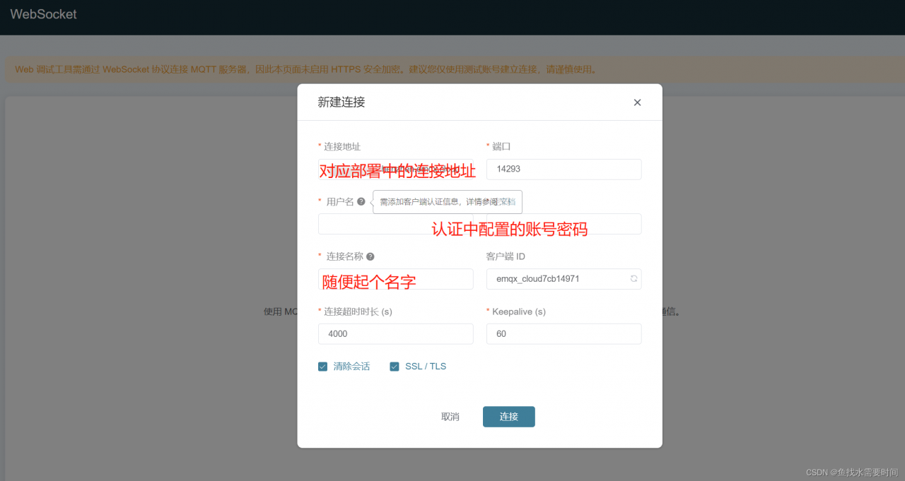
Task: Disable the SSL / TLS checkbox
Action: tap(395, 366)
